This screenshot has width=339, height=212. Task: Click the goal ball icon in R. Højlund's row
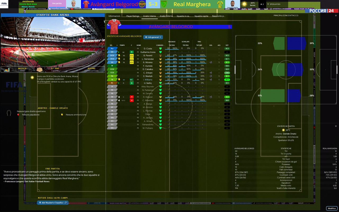(211, 97)
